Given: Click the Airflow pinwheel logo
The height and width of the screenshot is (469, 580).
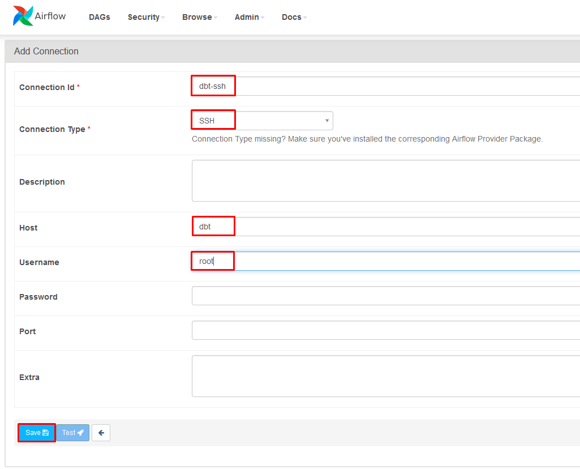Looking at the screenshot, I should click(23, 16).
